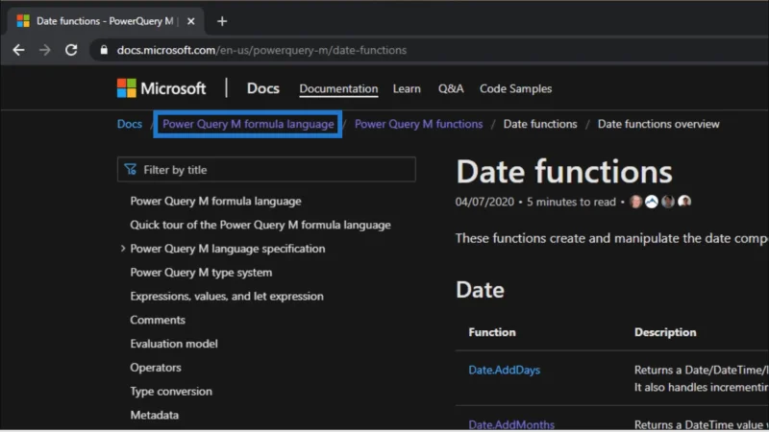Click Power Query M formula language breadcrumb

[x=248, y=124]
